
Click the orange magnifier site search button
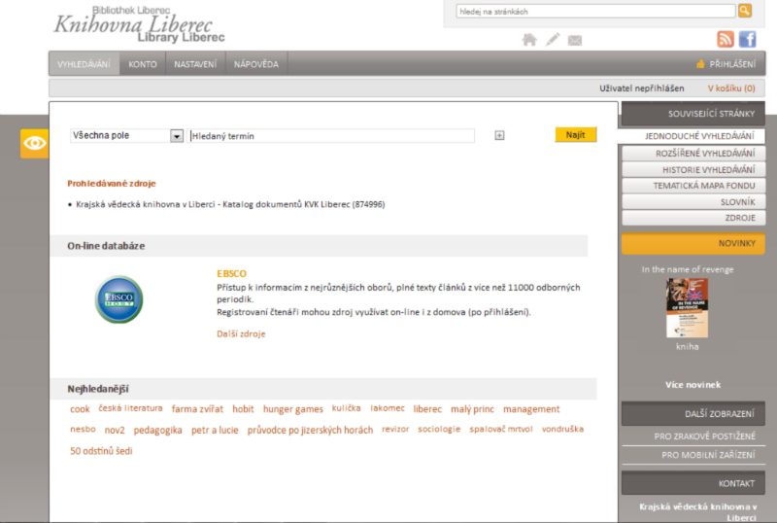pos(745,11)
